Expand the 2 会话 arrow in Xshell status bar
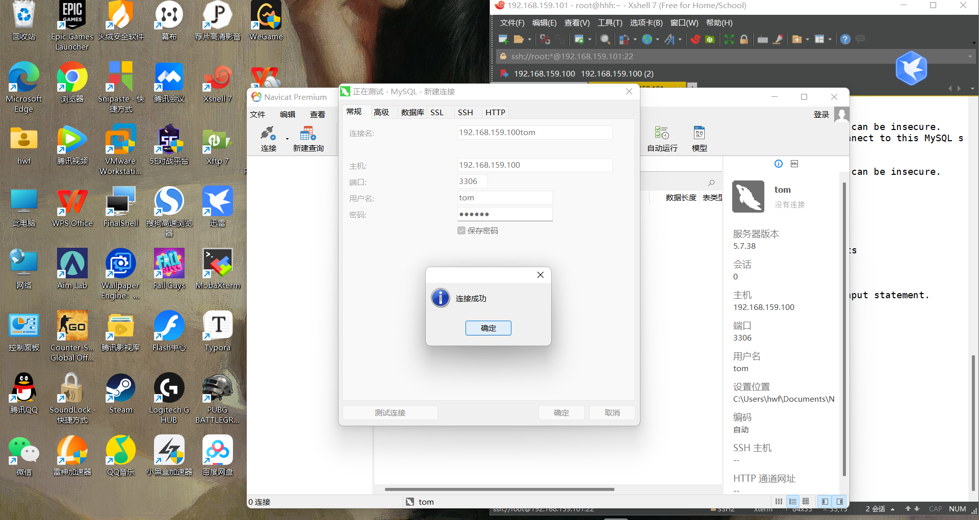Viewport: 979px width, 520px height. (x=892, y=509)
